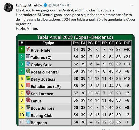
Task: Click the blue verified badge
Action: click(45, 5)
